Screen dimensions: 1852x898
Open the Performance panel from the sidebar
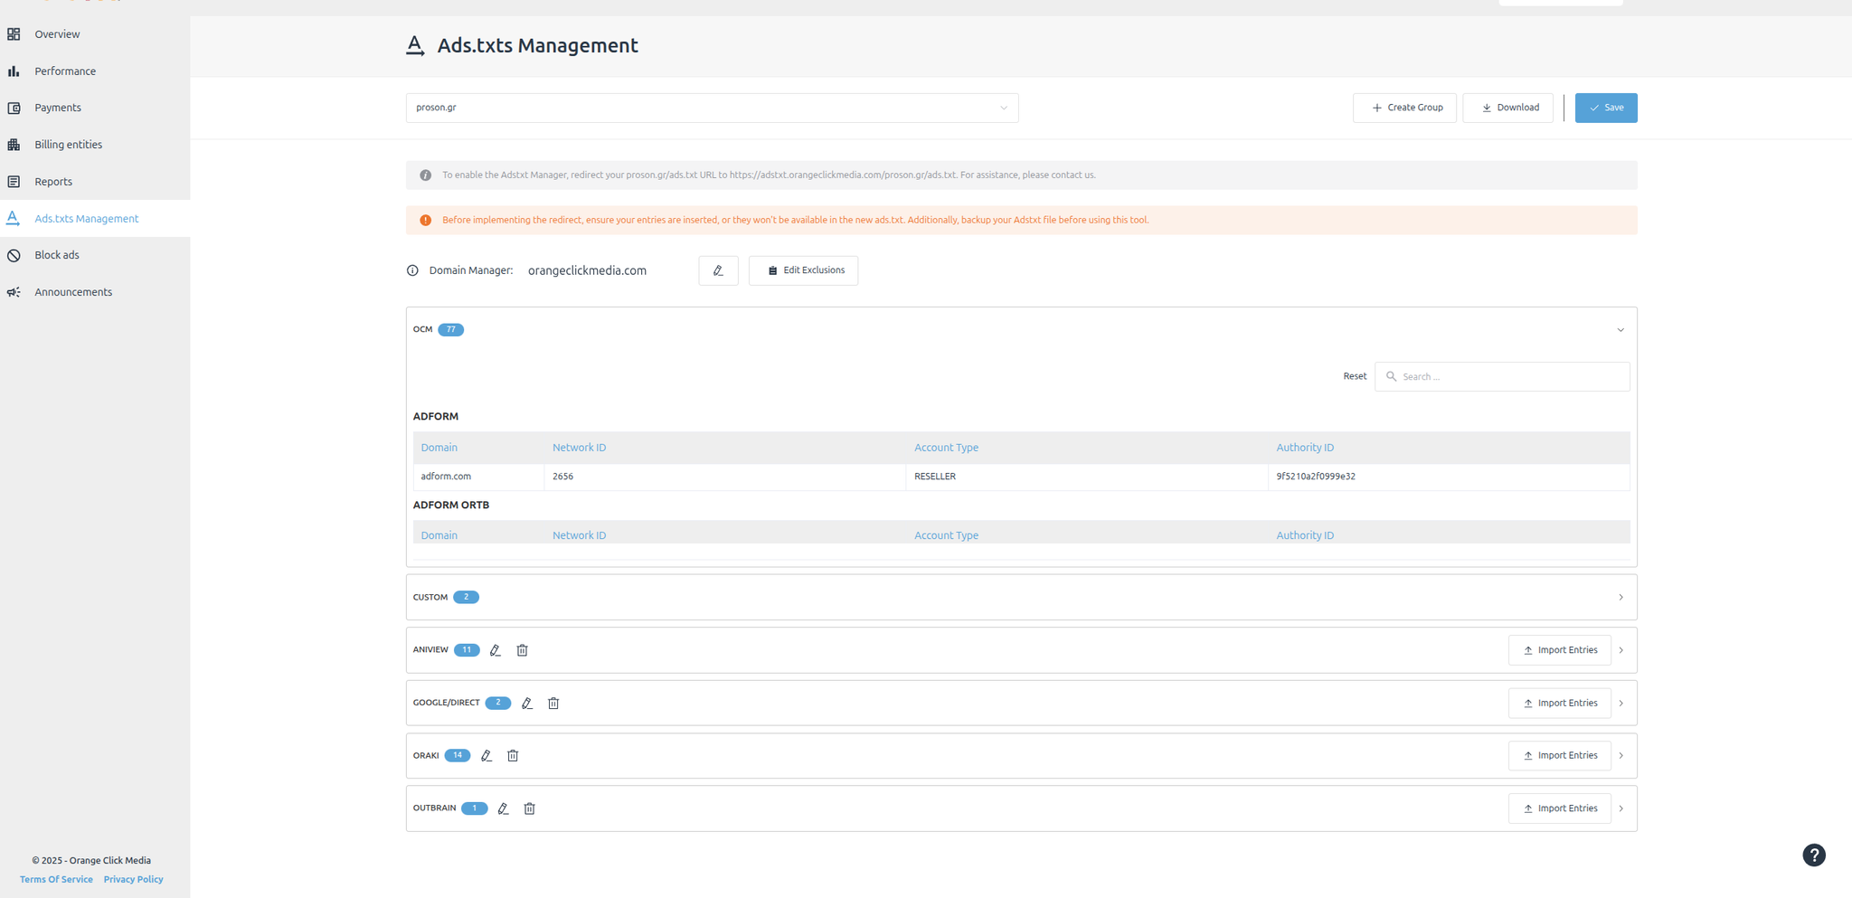[64, 71]
